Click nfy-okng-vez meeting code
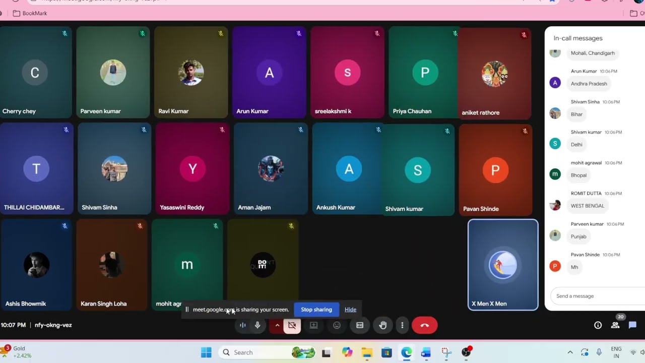The height and width of the screenshot is (363, 645). coord(53,325)
